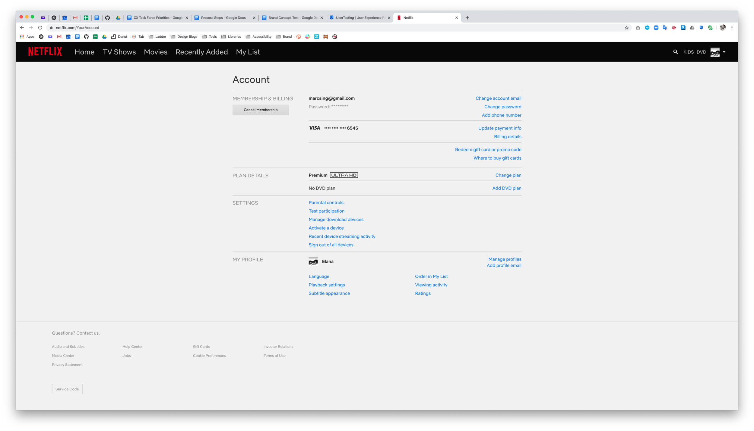754x431 pixels.
Task: Open a new tab with the plus icon
Action: [x=467, y=18]
